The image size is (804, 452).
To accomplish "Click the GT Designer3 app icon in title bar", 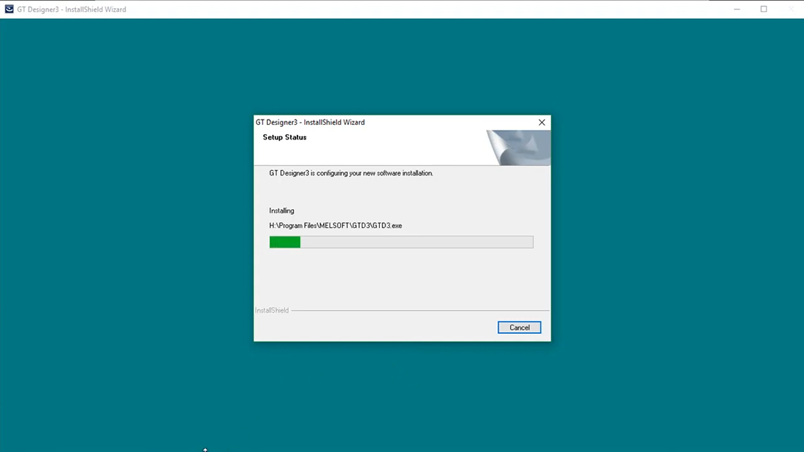I will click(x=9, y=9).
